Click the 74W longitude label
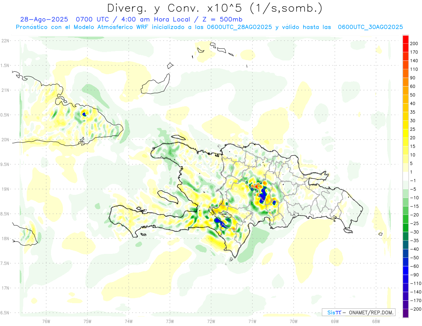This screenshot has width=422, height=326. pos(129,321)
